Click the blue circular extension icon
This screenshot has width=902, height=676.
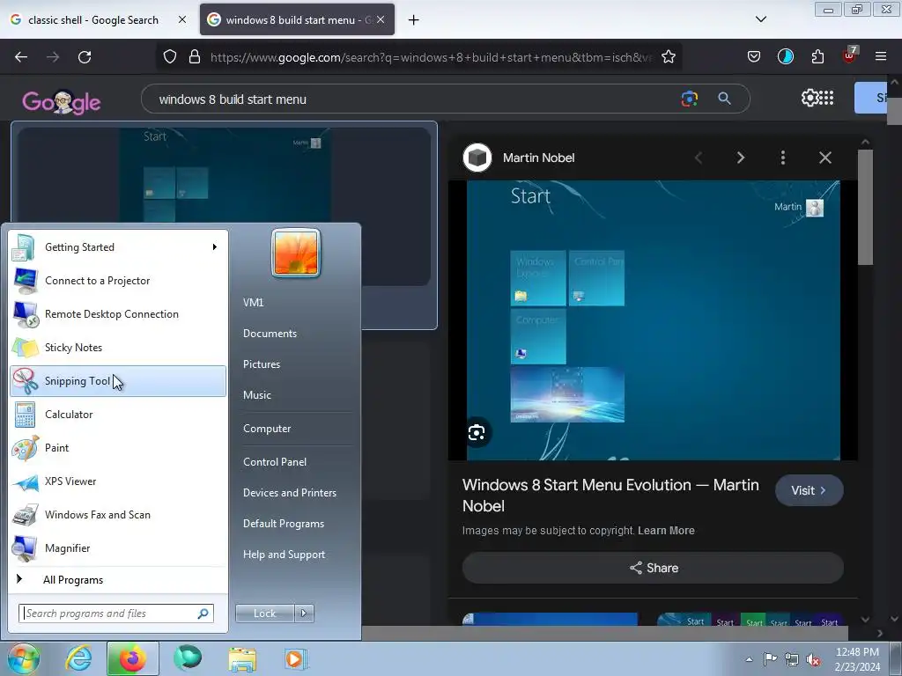click(x=786, y=56)
